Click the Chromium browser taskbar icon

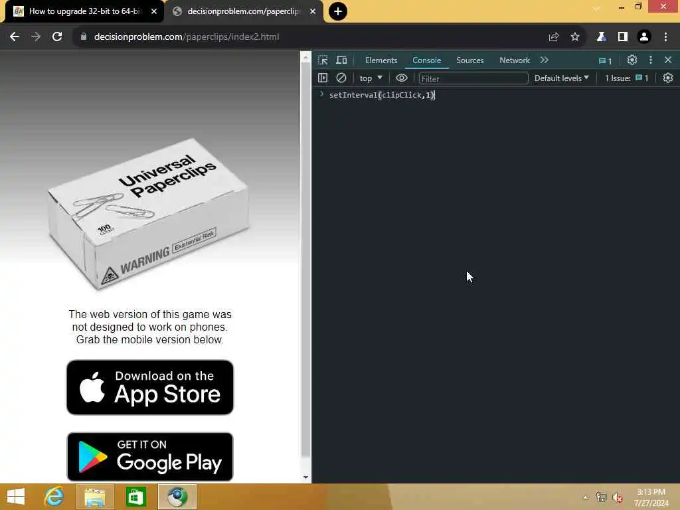click(x=177, y=497)
